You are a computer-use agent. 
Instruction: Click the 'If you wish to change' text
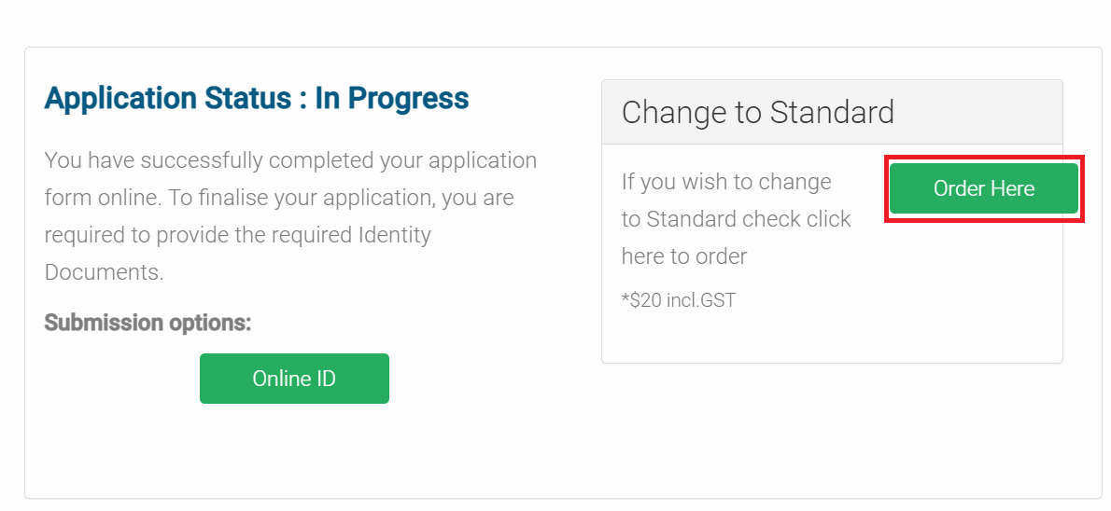tap(726, 181)
